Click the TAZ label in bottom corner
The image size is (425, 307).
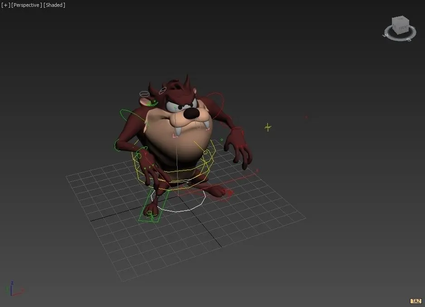coord(416,301)
